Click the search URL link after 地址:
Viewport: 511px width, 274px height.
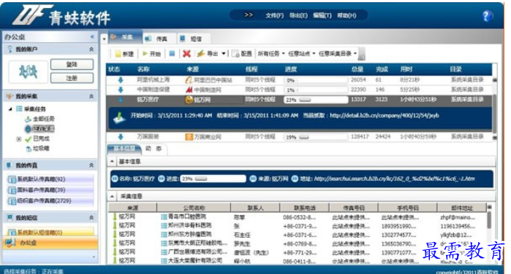pyautogui.click(x=394, y=179)
